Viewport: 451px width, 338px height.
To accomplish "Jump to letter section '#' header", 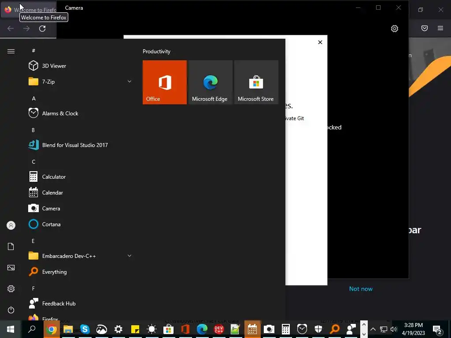I will click(x=33, y=51).
